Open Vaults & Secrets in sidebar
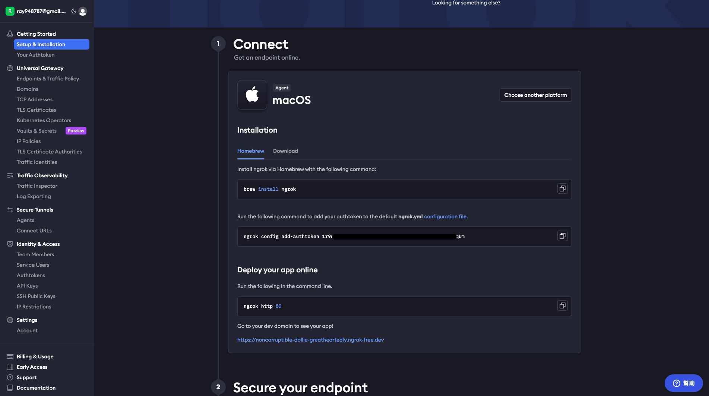 coord(37,131)
